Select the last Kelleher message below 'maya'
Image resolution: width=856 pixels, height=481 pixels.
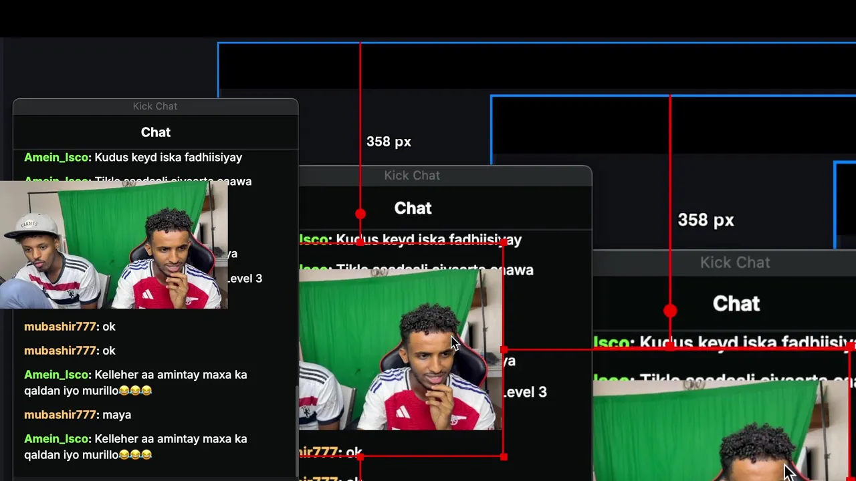[136, 446]
